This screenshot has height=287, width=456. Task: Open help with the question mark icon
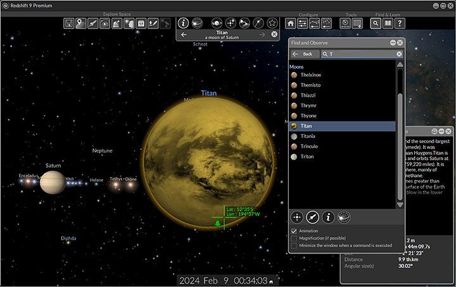[400, 23]
